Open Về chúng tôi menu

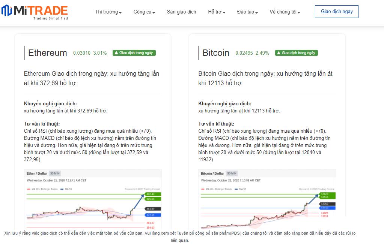(285, 12)
